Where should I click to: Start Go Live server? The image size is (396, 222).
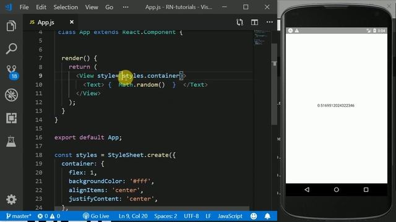pos(96,216)
